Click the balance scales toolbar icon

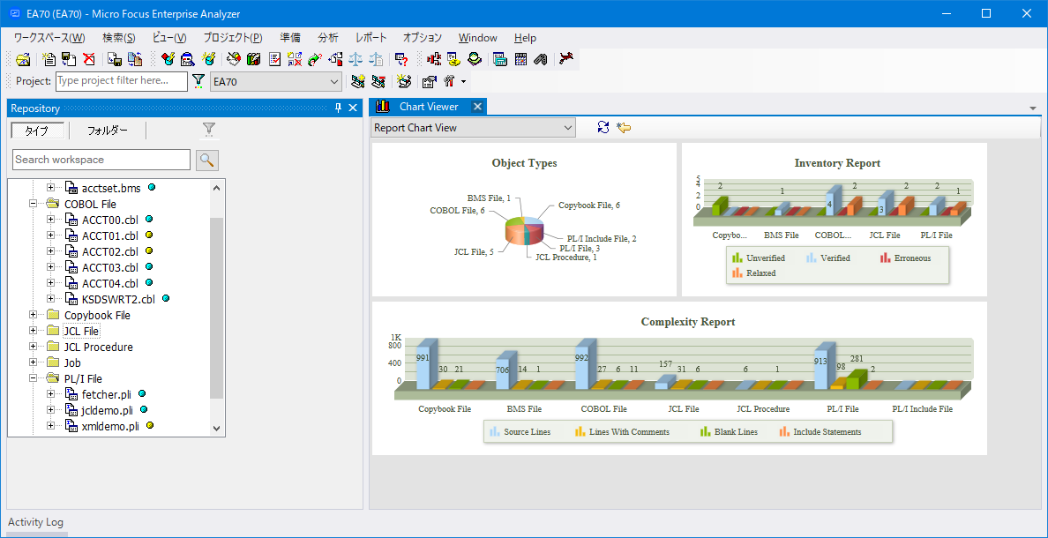[x=356, y=59]
